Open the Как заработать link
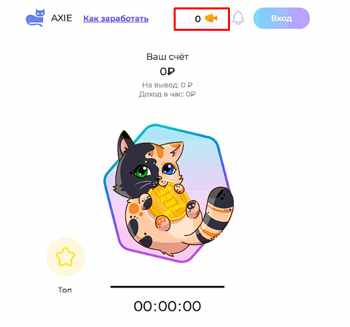 tap(116, 19)
